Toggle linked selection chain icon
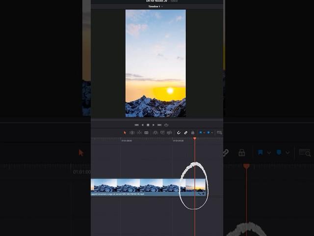 pyautogui.click(x=185, y=133)
